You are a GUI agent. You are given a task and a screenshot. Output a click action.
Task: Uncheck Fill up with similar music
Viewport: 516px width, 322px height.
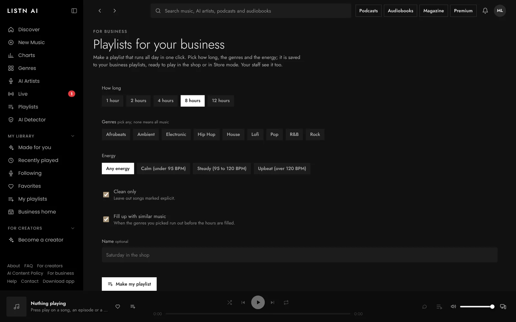pos(106,219)
